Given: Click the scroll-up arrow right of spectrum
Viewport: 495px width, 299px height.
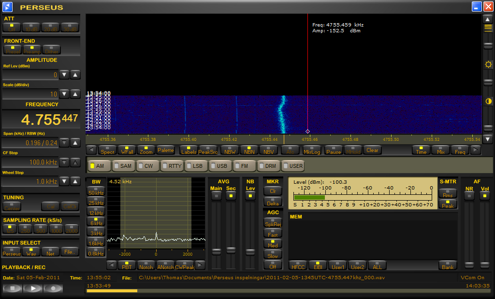Looking at the screenshot, I should tap(488, 19).
